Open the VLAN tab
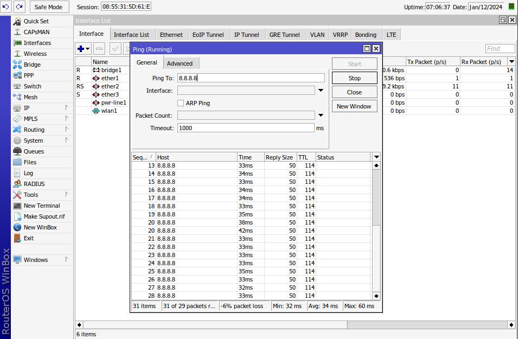The image size is (518, 339). click(x=317, y=35)
